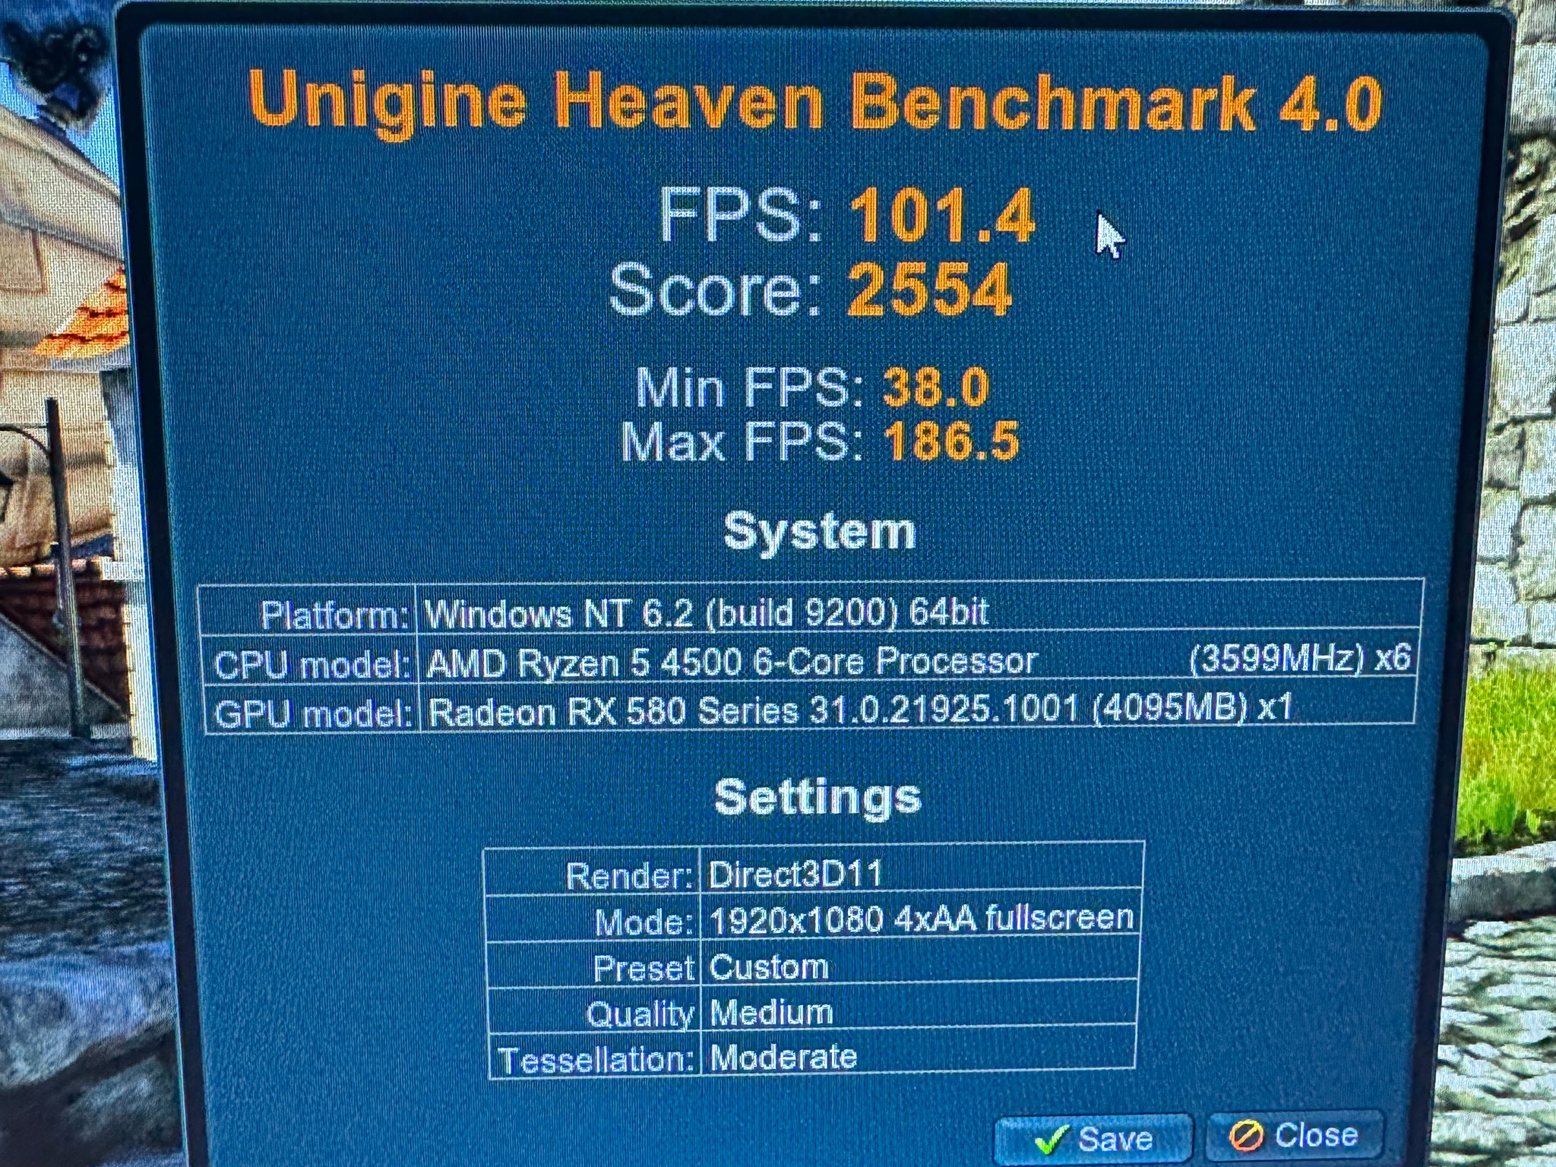Click the FPS: label text

(x=740, y=215)
